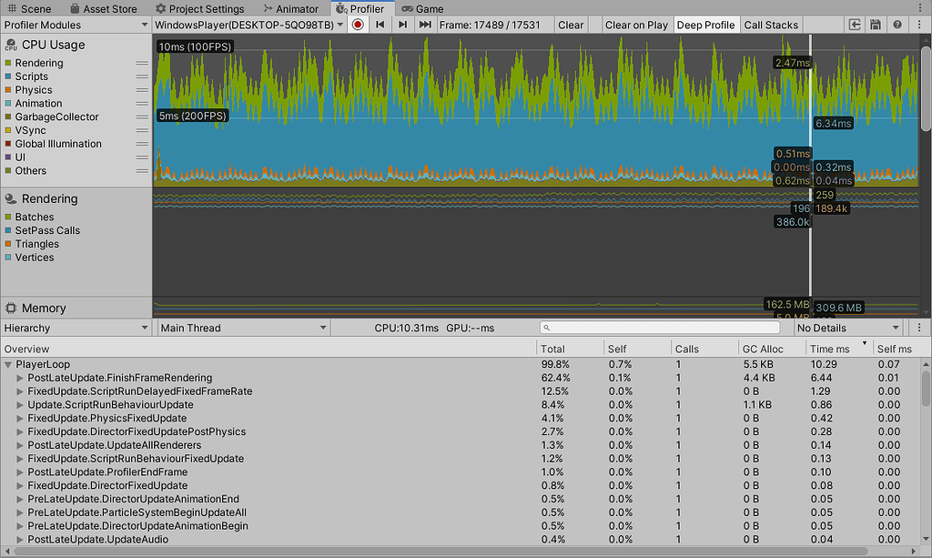Collapse the PlayerLoop tree item

(7, 364)
